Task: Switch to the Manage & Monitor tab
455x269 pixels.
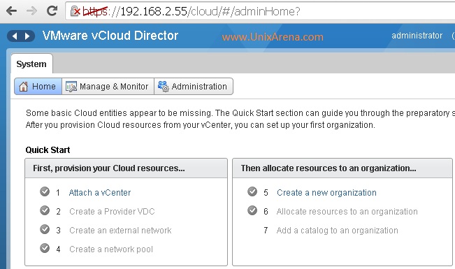Action: [x=108, y=86]
